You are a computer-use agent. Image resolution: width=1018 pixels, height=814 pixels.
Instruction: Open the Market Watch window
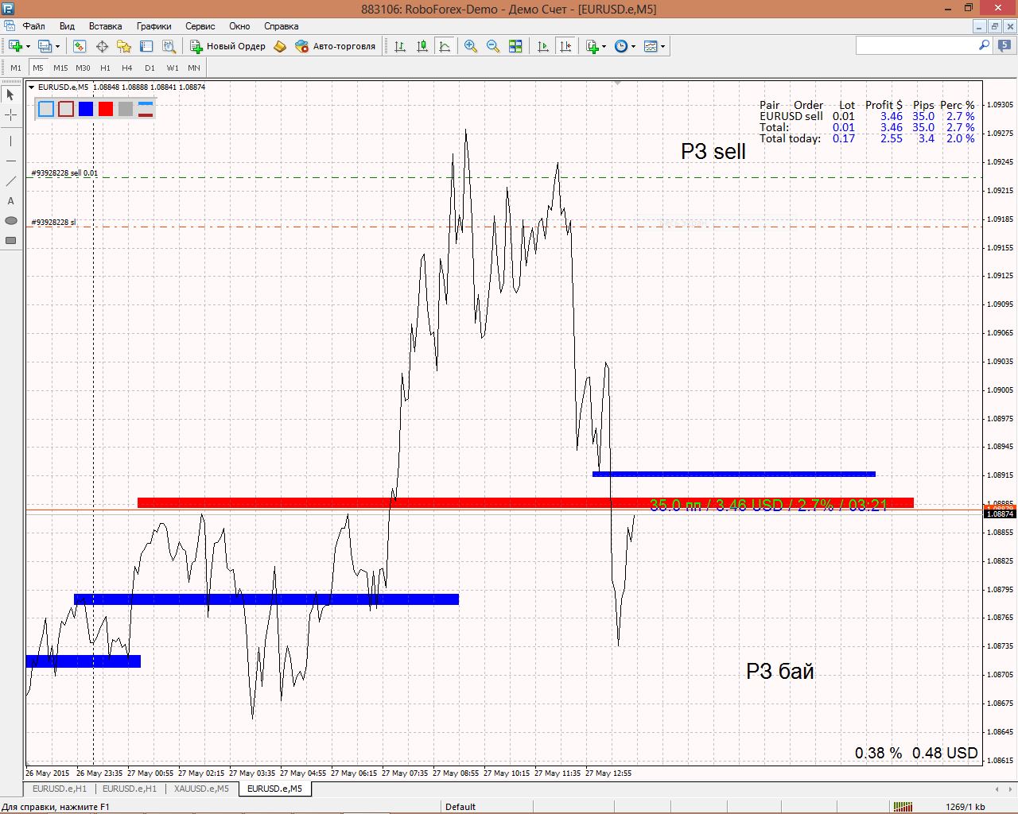(x=80, y=46)
